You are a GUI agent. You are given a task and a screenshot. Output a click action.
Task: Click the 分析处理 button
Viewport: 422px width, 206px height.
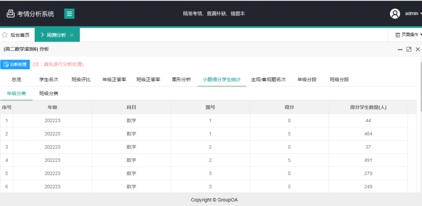(15, 65)
